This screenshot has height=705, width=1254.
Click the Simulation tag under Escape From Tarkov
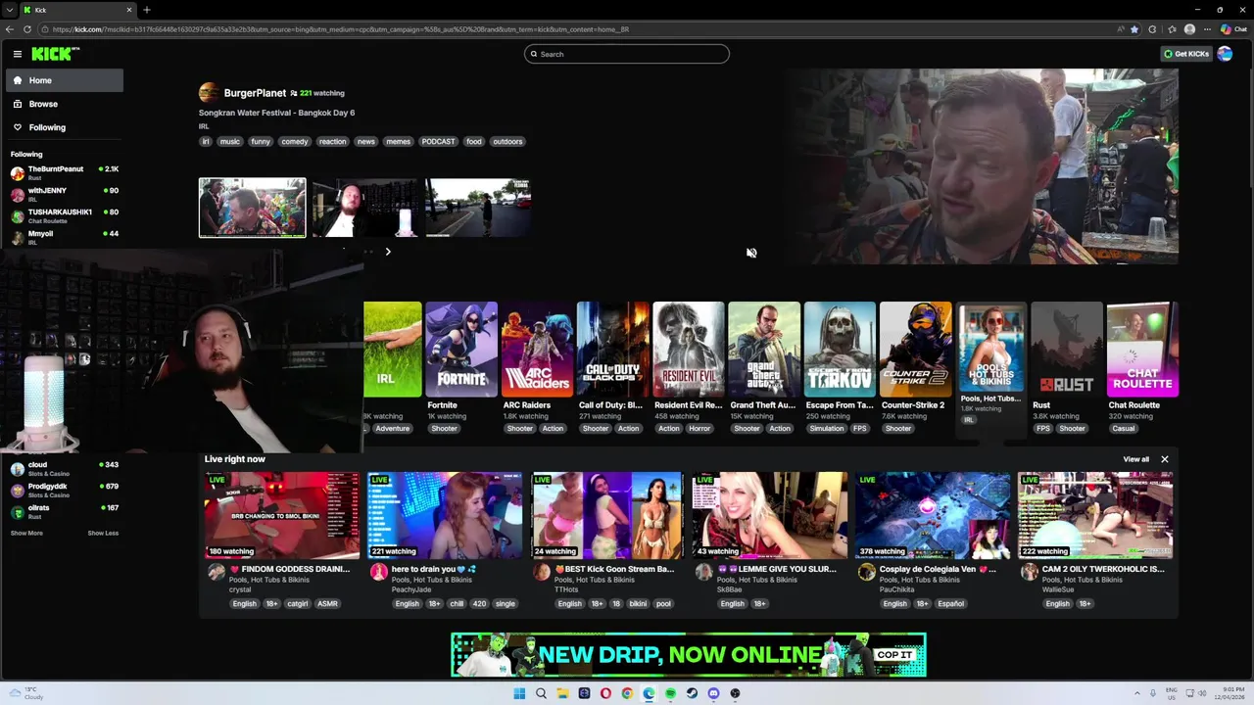826,428
